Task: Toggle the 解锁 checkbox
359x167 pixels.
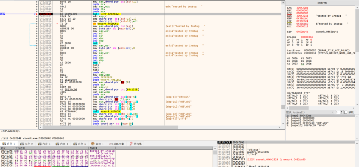Action: point(345,112)
